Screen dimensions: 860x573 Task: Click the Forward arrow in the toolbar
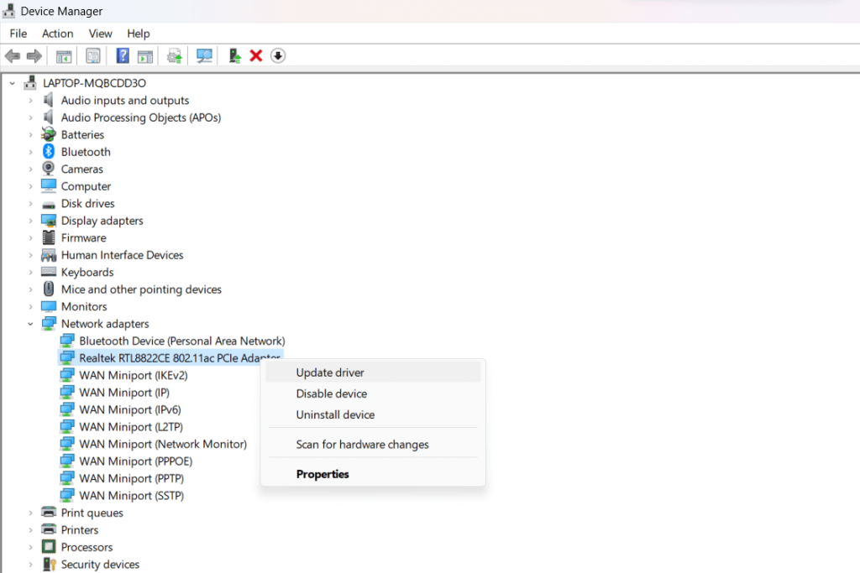point(34,56)
